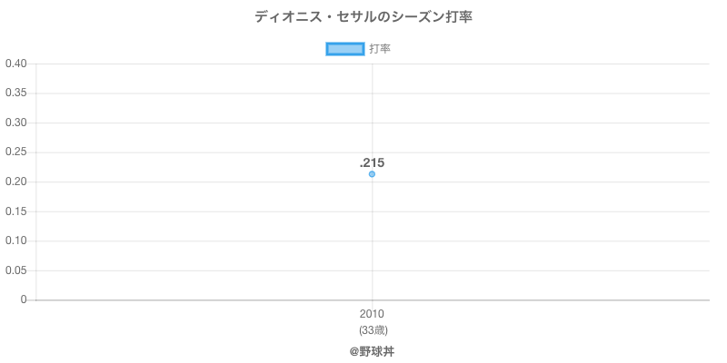Click the chart title ディオニス・セサルのシーズン打率
The image size is (727, 363).
[x=363, y=16]
